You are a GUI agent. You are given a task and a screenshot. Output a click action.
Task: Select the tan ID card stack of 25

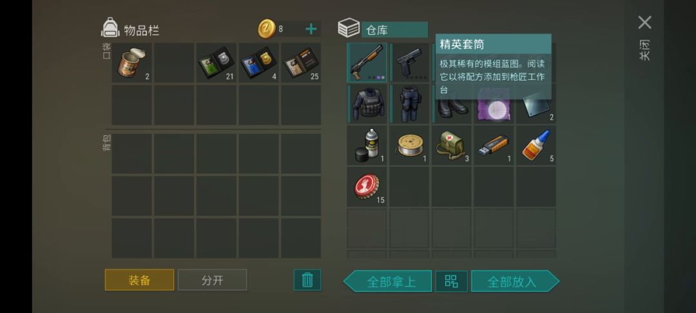[x=301, y=62]
